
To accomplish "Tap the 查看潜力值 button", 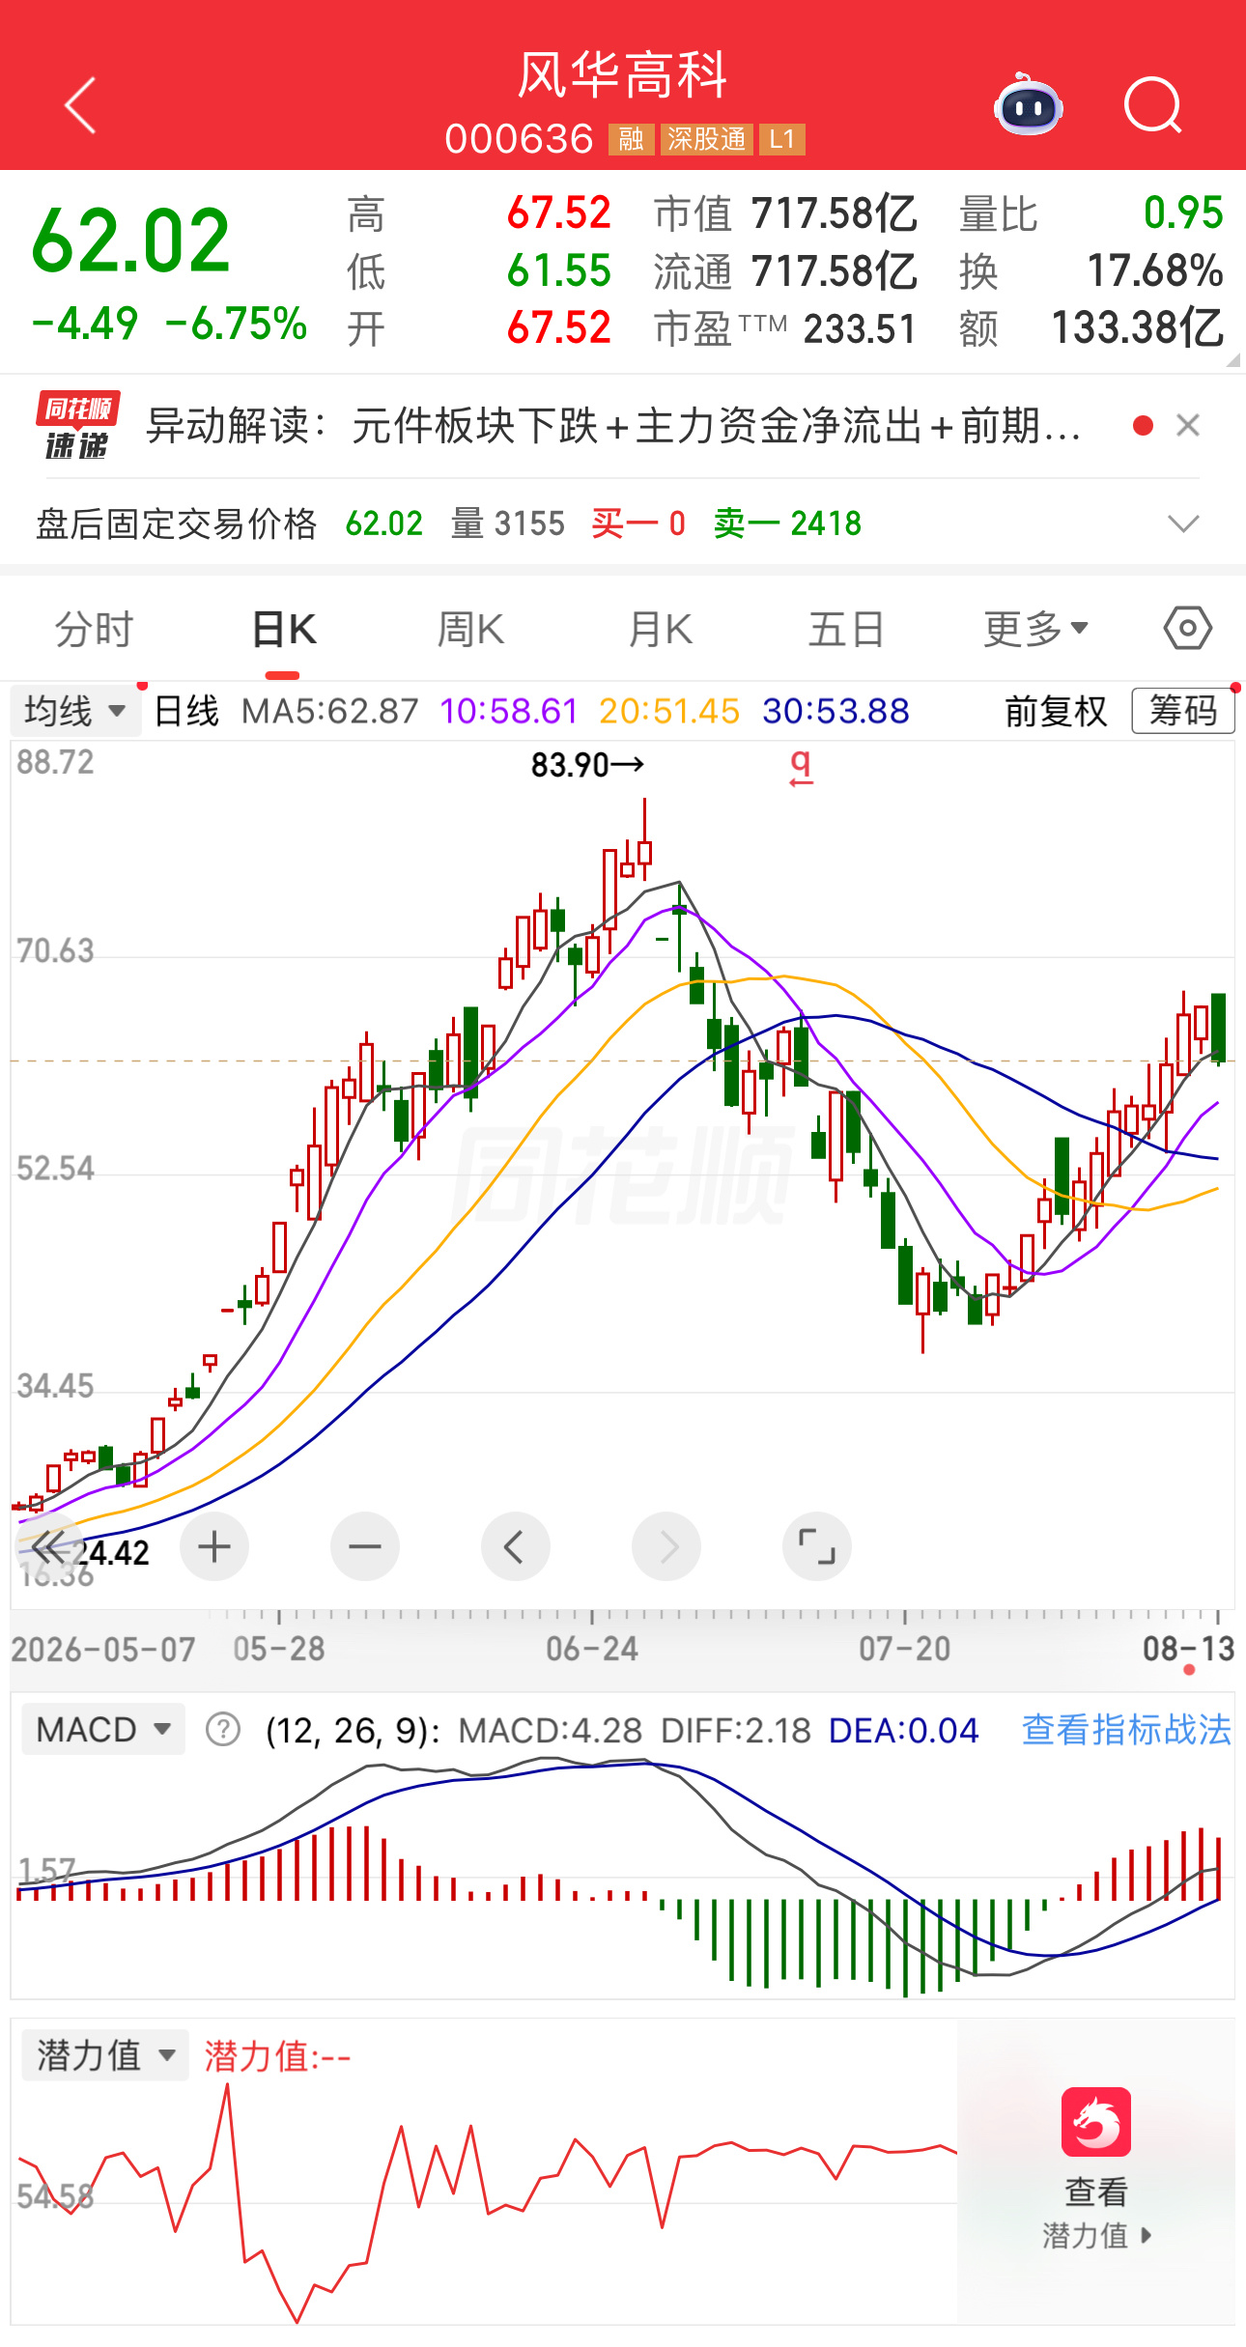I will pyautogui.click(x=1096, y=2170).
